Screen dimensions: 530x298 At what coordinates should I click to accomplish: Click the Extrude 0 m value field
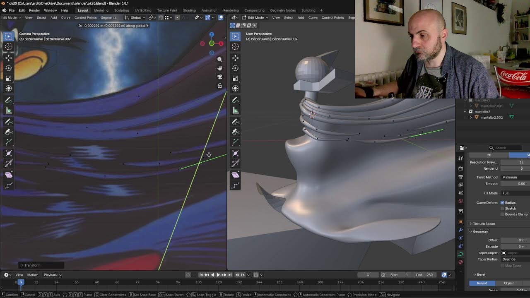coord(515,247)
